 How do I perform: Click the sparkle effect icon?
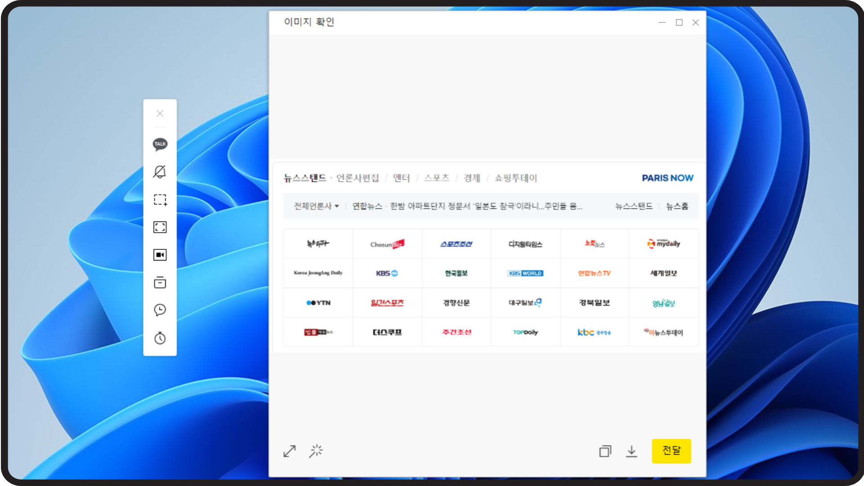[316, 451]
